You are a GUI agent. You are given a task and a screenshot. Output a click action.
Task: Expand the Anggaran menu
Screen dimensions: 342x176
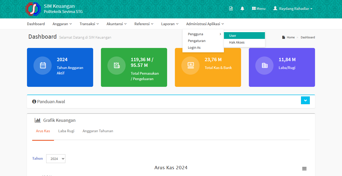coord(62,24)
